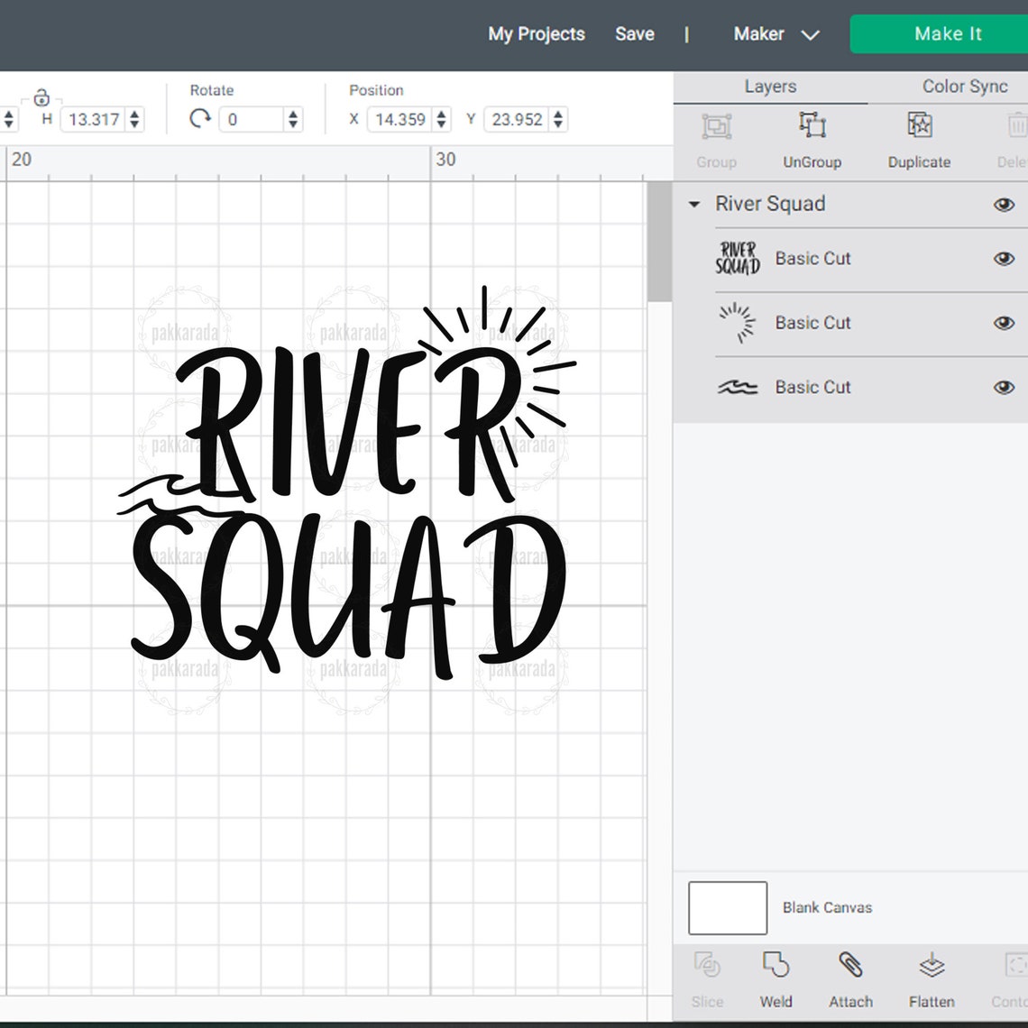Hide the River Squad group layer

1004,206
